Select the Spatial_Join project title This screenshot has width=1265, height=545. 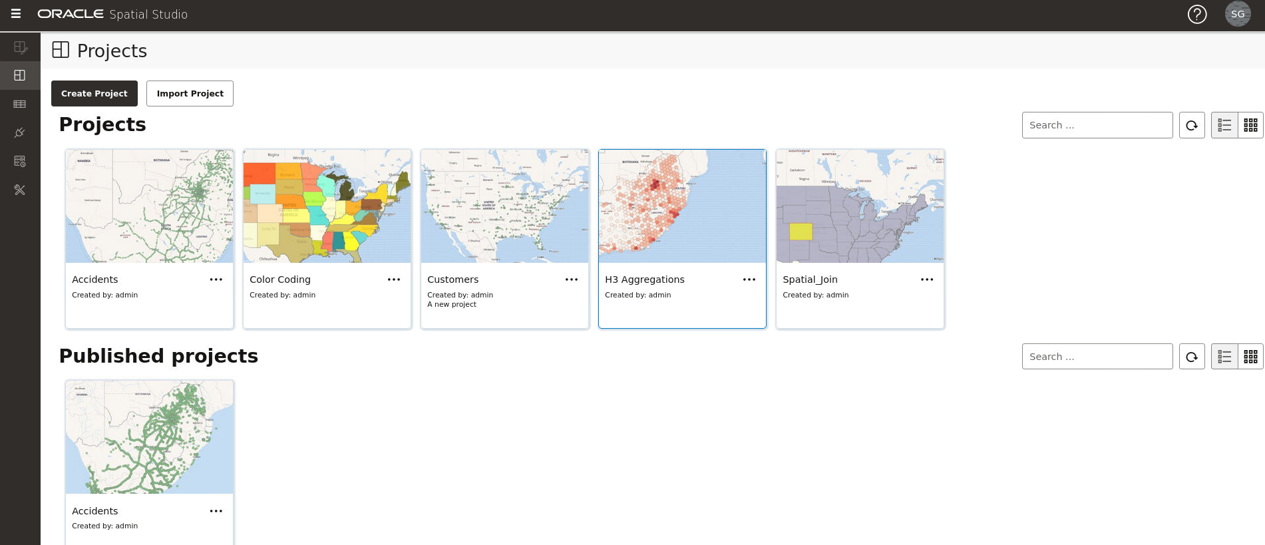pyautogui.click(x=810, y=279)
